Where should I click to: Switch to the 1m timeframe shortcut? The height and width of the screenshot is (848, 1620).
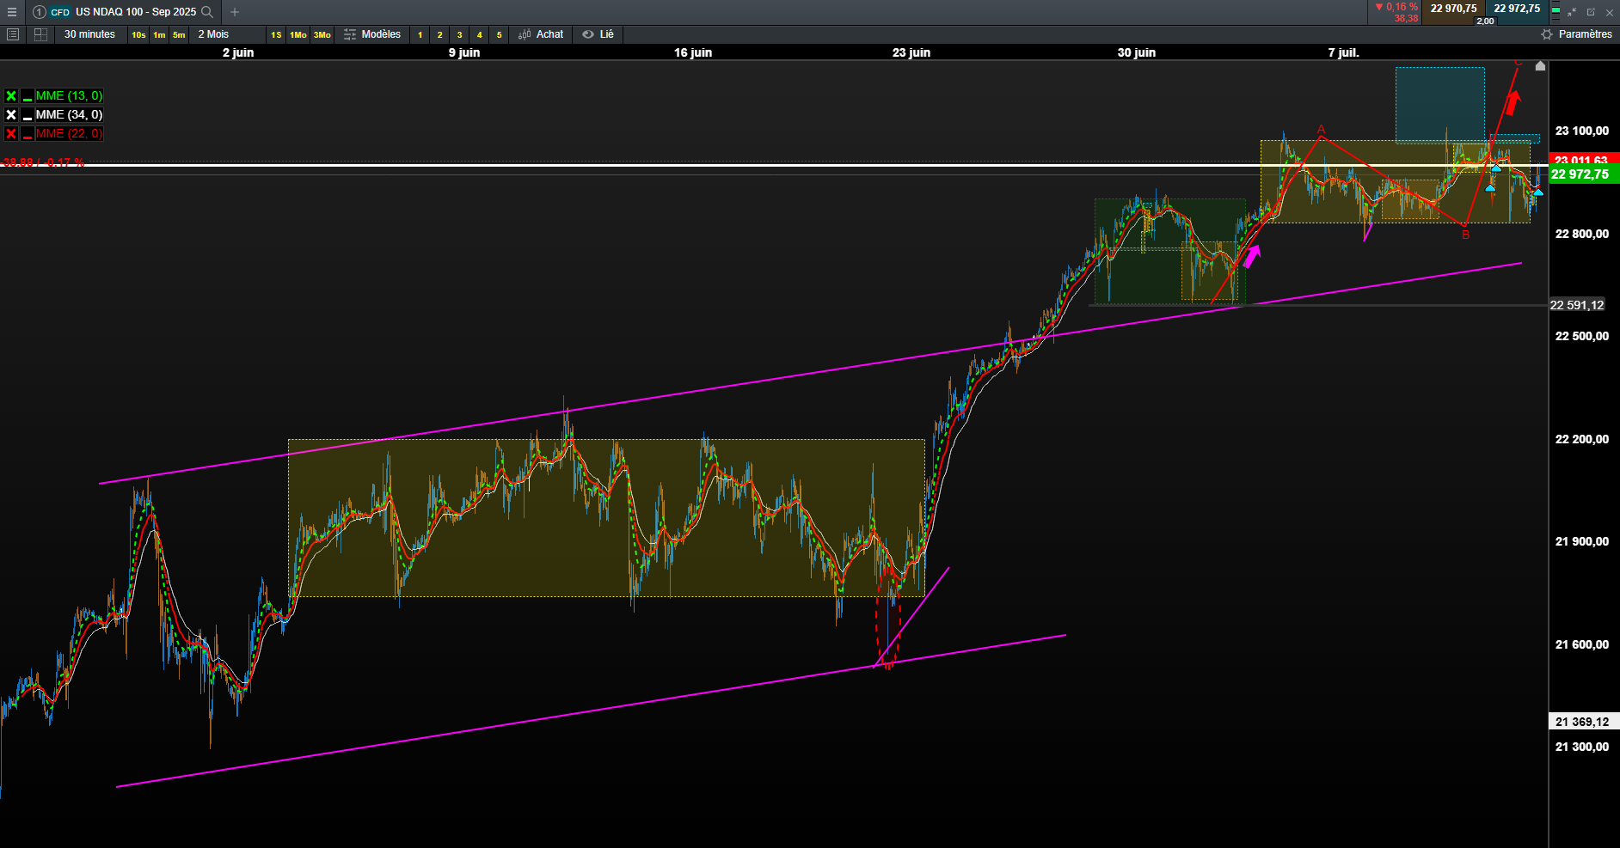[x=159, y=35]
